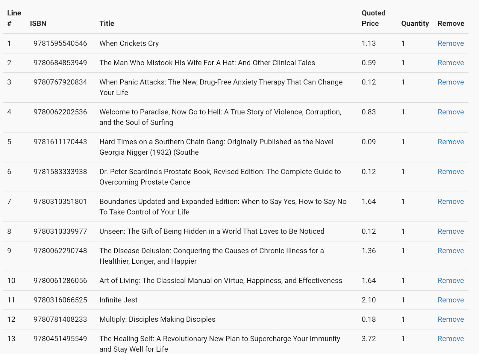Remove Welcome to Paradise line item
Viewport: 479px width, 354px height.
[x=451, y=112]
